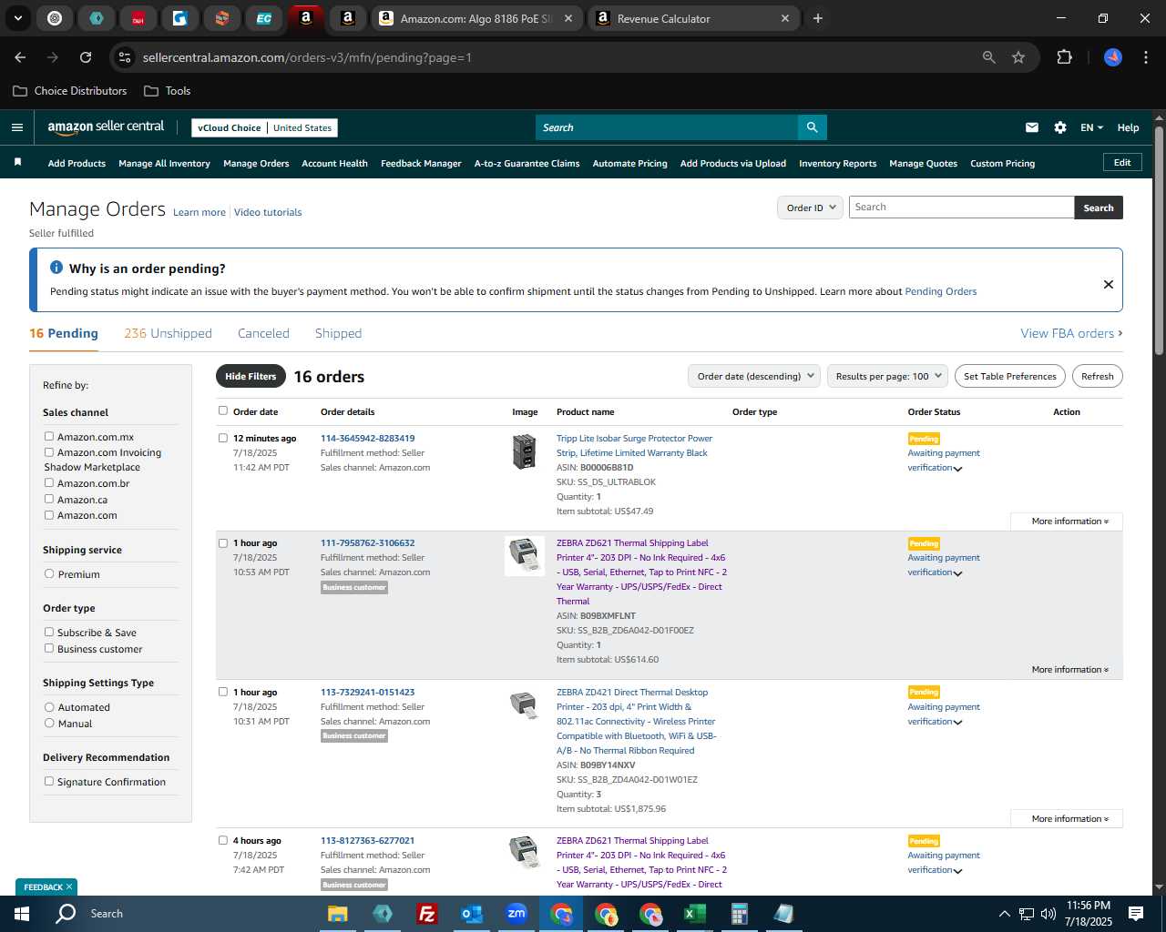Image resolution: width=1166 pixels, height=932 pixels.
Task: Open Calculator from taskbar
Action: coord(739,914)
